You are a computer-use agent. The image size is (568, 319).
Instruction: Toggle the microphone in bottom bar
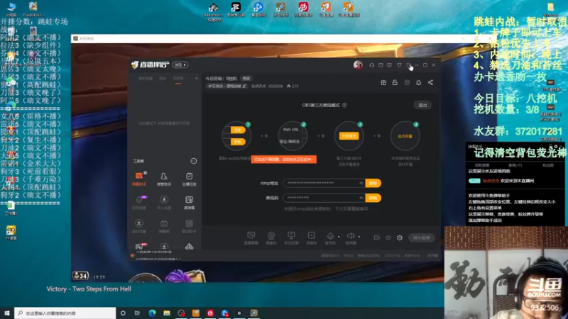tap(330, 238)
